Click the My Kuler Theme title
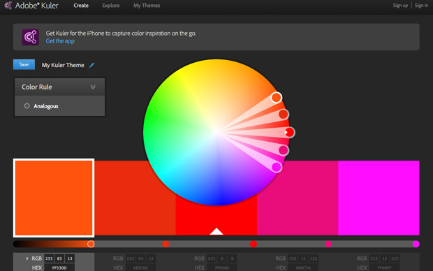Viewport: 433px width, 271px height. click(63, 65)
